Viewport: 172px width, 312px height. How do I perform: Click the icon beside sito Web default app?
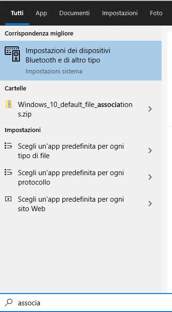8,199
